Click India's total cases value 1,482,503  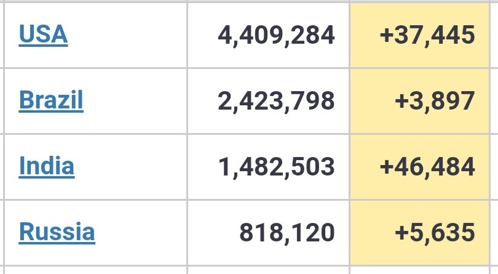coord(268,167)
